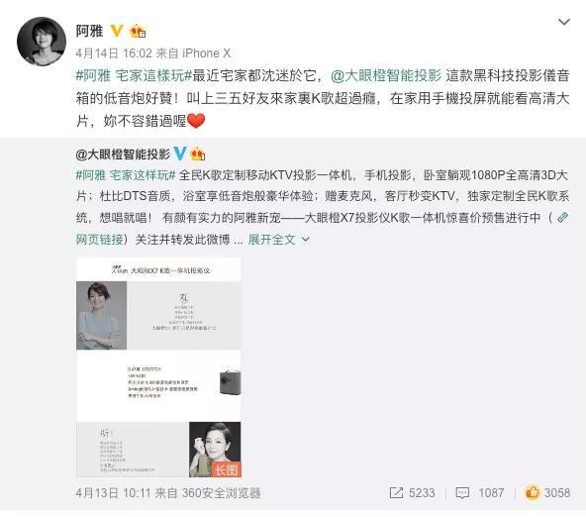Click the membership badge beside 阿雅's name
This screenshot has height=517, width=586.
pos(138,31)
